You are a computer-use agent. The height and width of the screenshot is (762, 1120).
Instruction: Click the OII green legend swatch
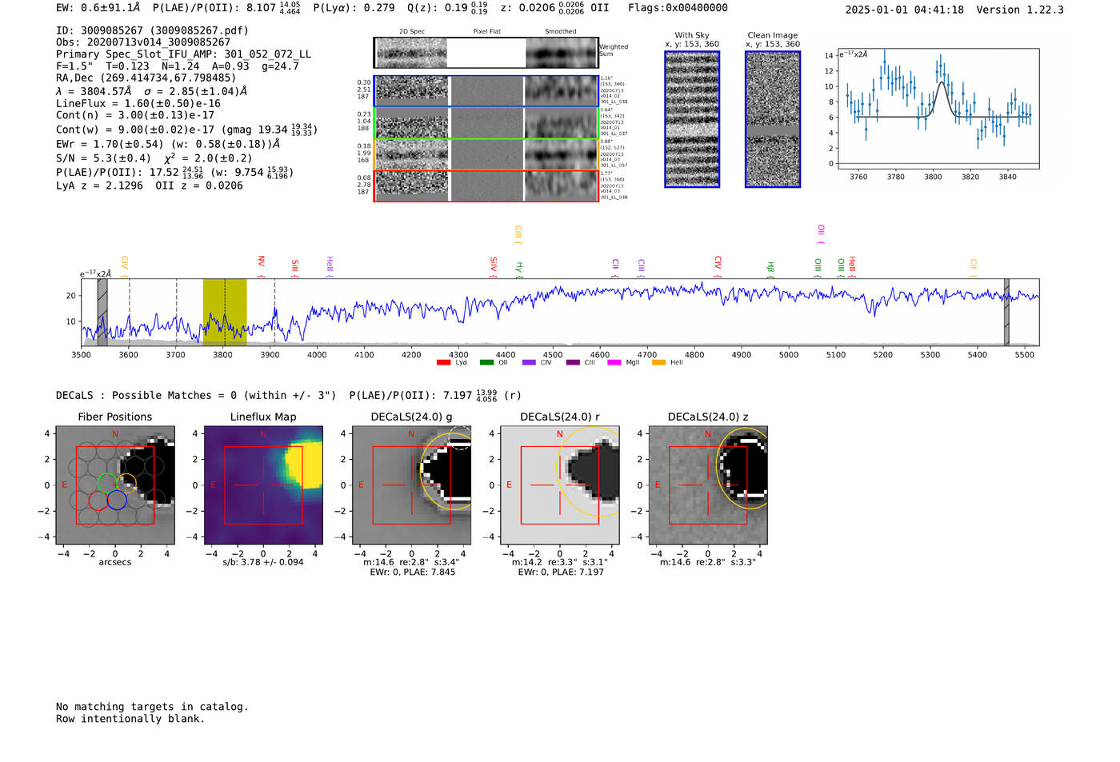click(486, 363)
